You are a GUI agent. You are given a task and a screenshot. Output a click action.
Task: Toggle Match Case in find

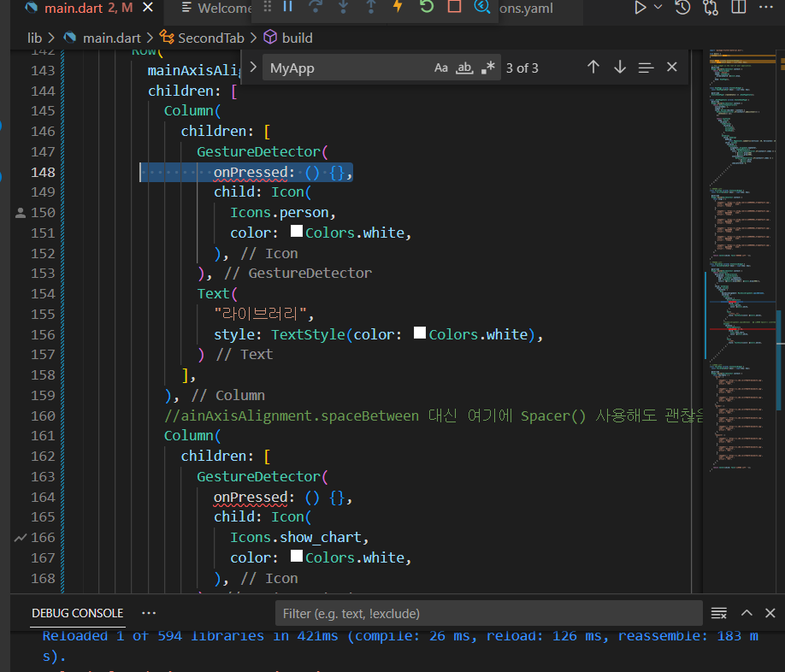pyautogui.click(x=441, y=68)
